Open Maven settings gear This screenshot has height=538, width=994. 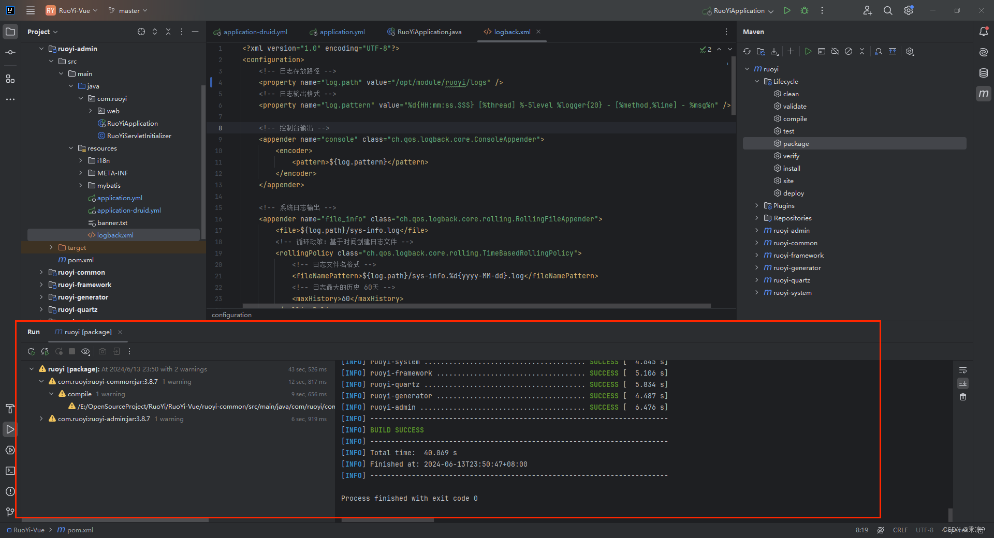(910, 51)
